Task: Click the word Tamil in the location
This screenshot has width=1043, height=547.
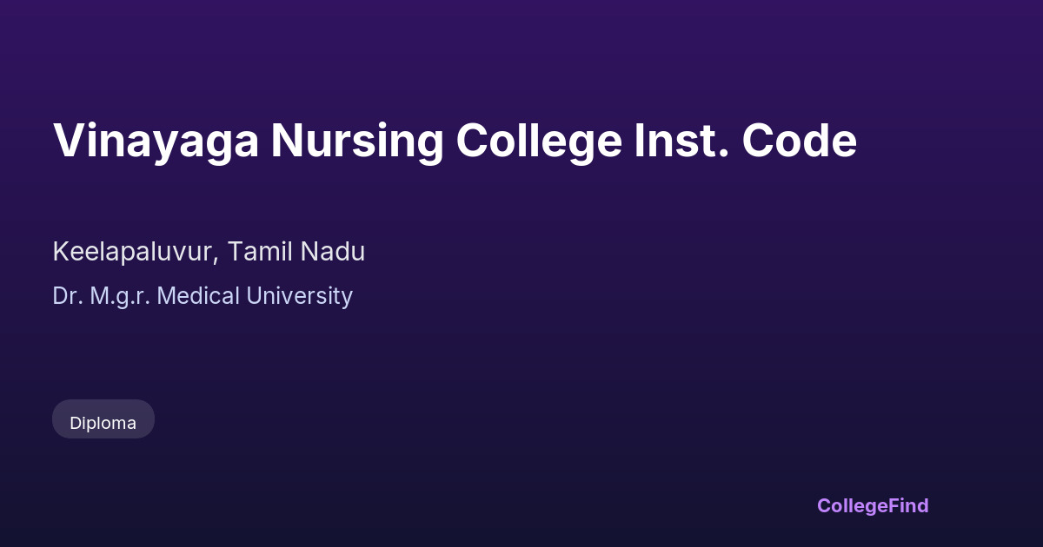Action: pyautogui.click(x=260, y=252)
